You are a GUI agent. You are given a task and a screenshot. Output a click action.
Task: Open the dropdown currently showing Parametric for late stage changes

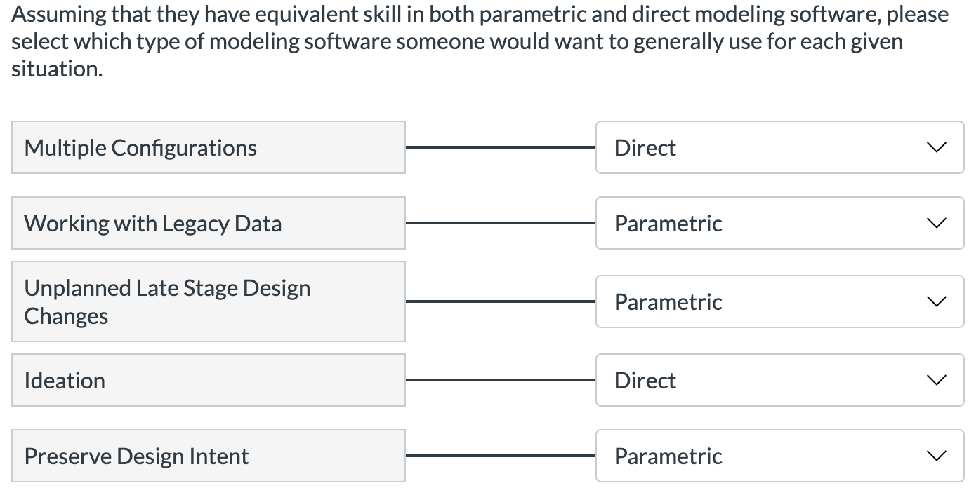click(x=779, y=301)
